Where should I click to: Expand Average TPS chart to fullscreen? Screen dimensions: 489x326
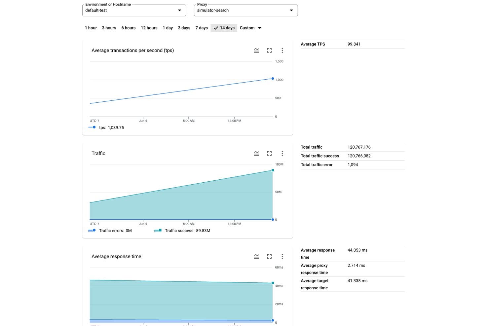[x=269, y=51]
